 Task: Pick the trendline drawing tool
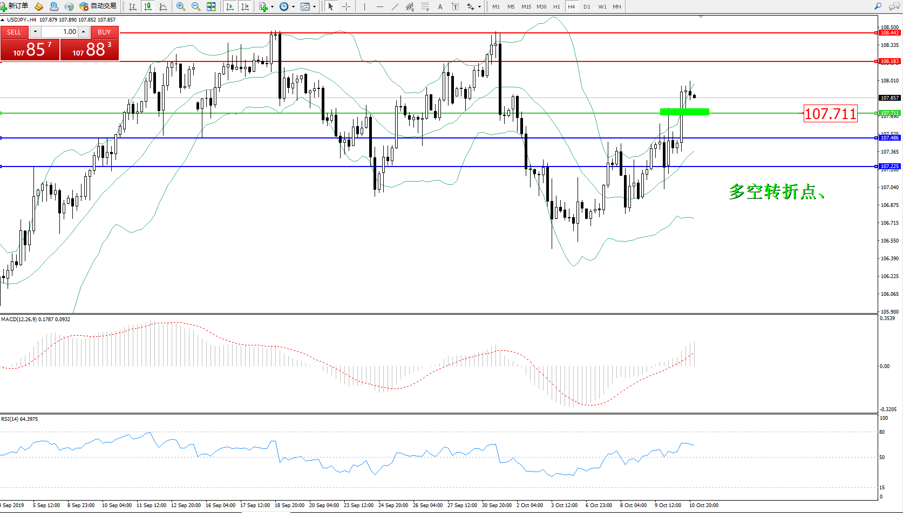[395, 6]
